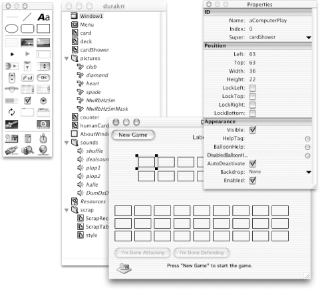The width and height of the screenshot is (320, 290).
Task: Select the shuffle sound item
Action: (x=94, y=151)
